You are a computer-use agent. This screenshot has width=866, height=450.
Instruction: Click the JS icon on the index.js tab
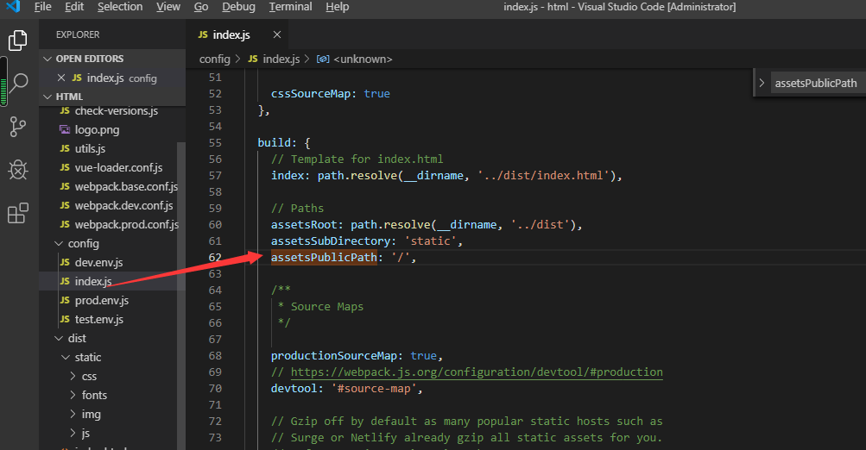click(x=203, y=34)
